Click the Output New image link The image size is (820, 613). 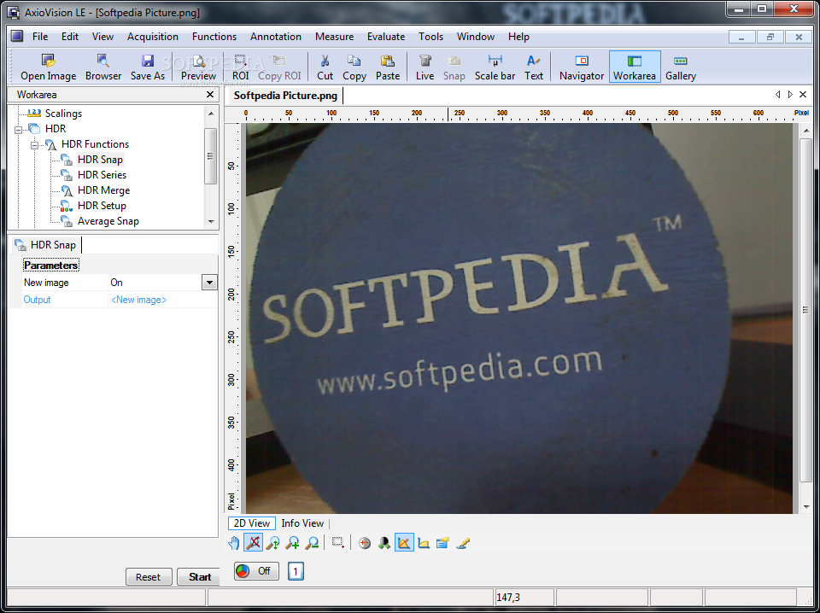click(138, 300)
